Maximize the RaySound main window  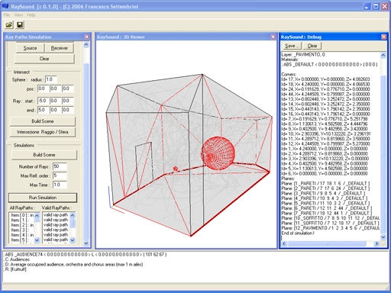376,6
